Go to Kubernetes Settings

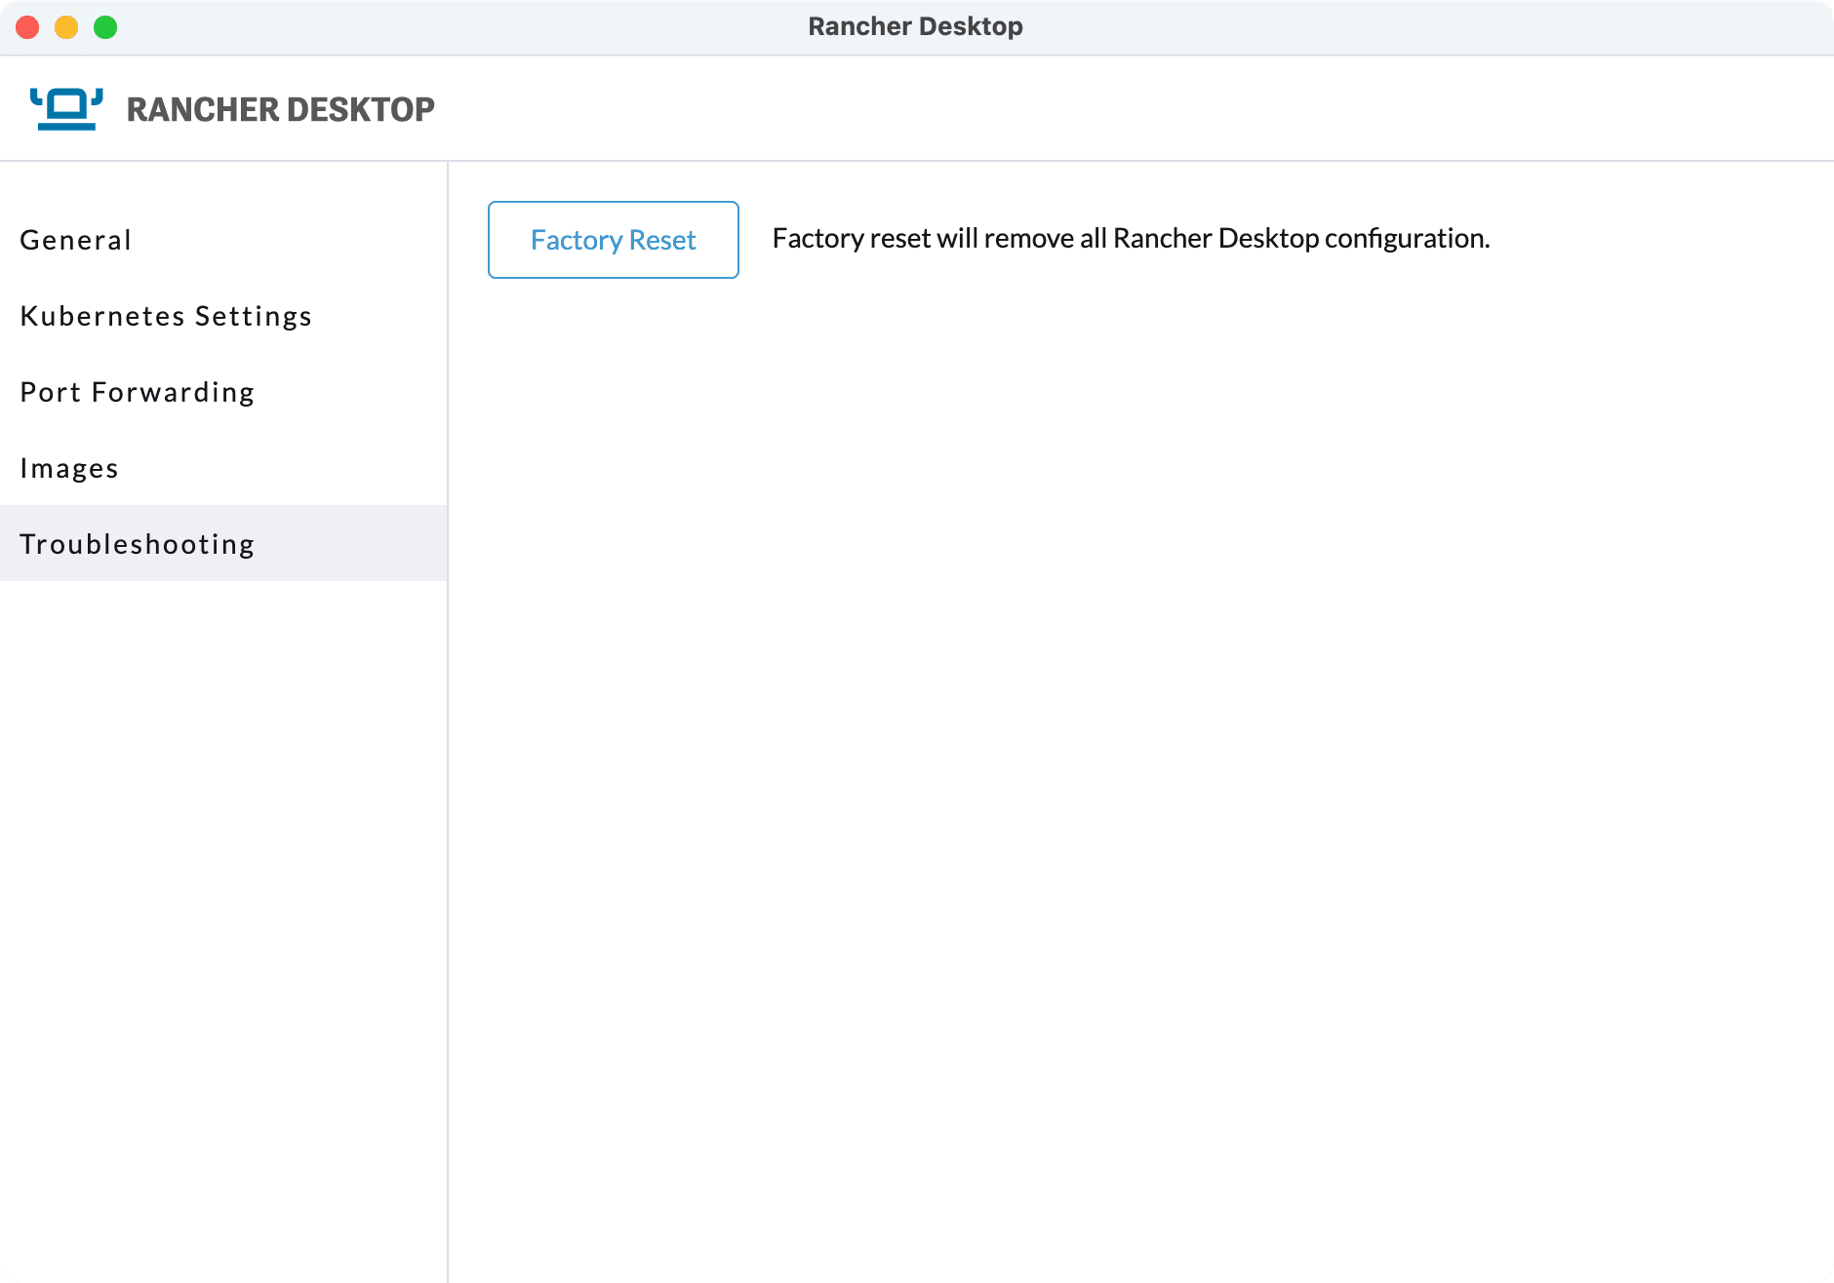[x=223, y=316]
